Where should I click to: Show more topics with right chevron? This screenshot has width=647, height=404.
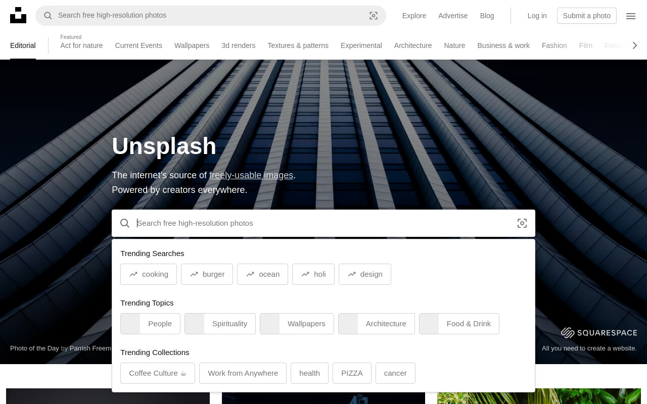click(x=635, y=45)
